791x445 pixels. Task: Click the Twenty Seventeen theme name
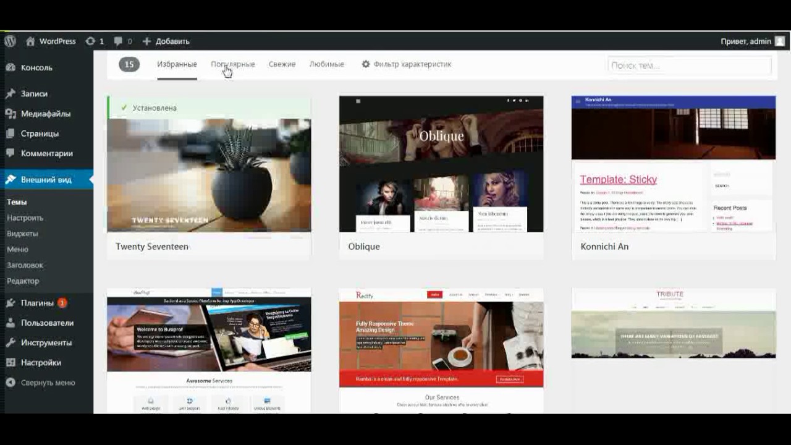(152, 247)
